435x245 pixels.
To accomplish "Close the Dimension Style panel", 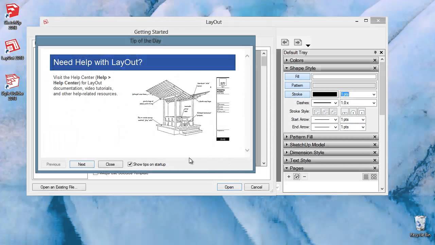I will (x=375, y=152).
